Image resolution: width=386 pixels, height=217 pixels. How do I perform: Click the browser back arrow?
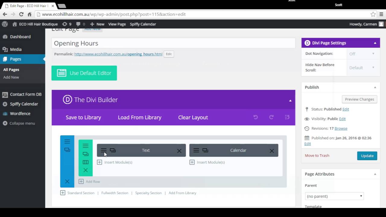[x=5, y=14]
